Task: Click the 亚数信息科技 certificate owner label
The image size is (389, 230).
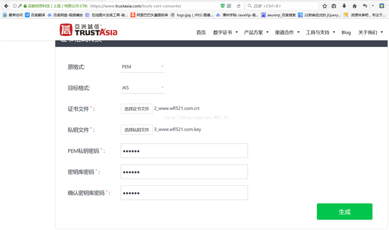Action: coord(57,6)
